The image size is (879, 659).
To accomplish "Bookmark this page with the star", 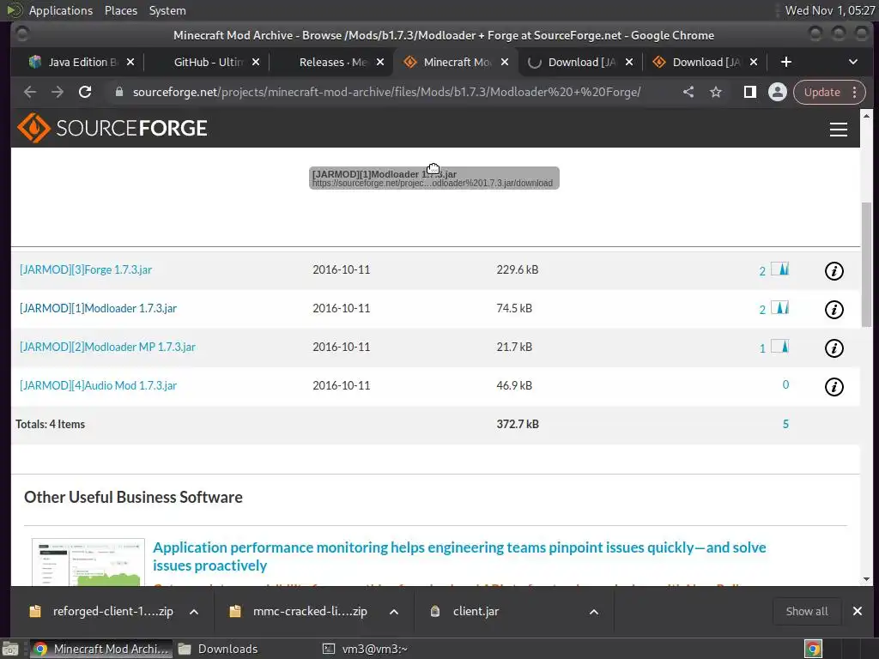I will click(716, 92).
